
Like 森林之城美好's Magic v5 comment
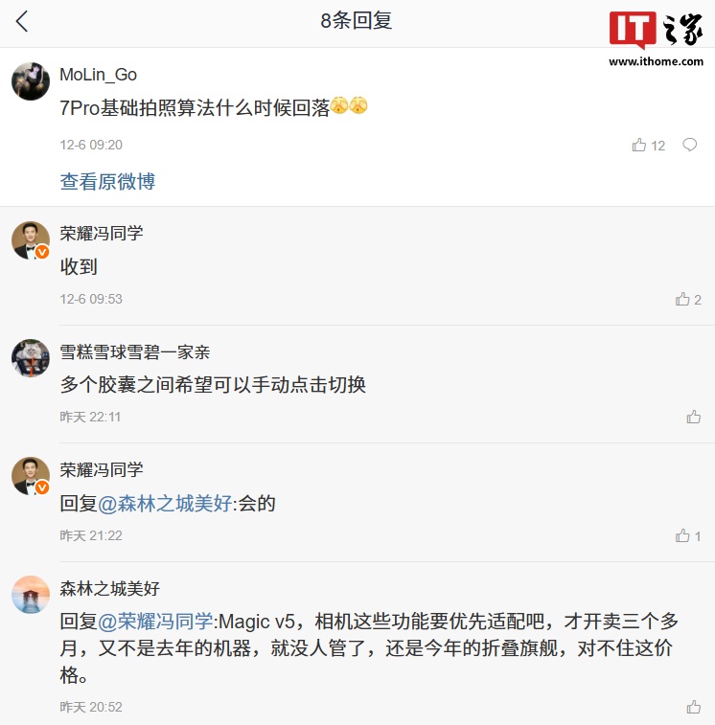(x=693, y=708)
